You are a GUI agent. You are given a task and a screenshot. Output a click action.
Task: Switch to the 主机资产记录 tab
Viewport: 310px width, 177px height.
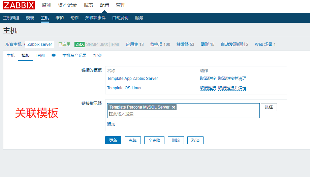point(74,56)
